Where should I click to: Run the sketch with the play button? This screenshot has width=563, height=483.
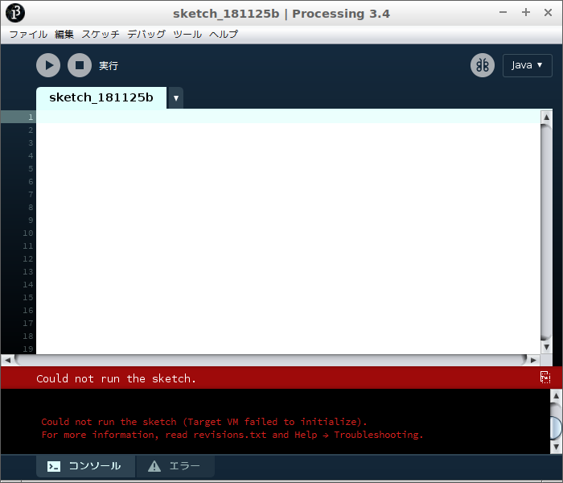[x=48, y=65]
